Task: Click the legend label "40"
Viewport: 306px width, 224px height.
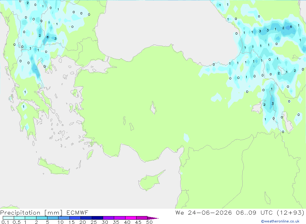Action: [127, 222]
